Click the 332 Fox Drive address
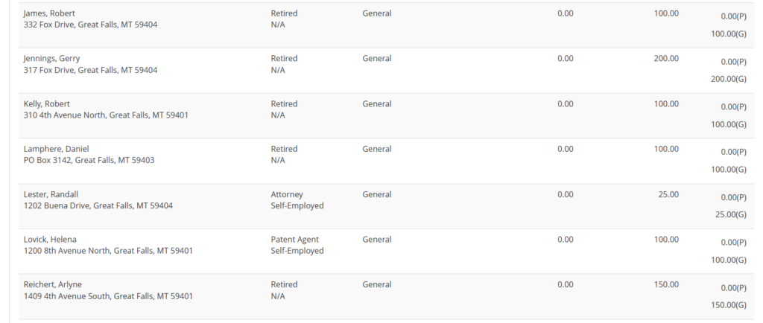The height and width of the screenshot is (323, 763). pos(90,25)
